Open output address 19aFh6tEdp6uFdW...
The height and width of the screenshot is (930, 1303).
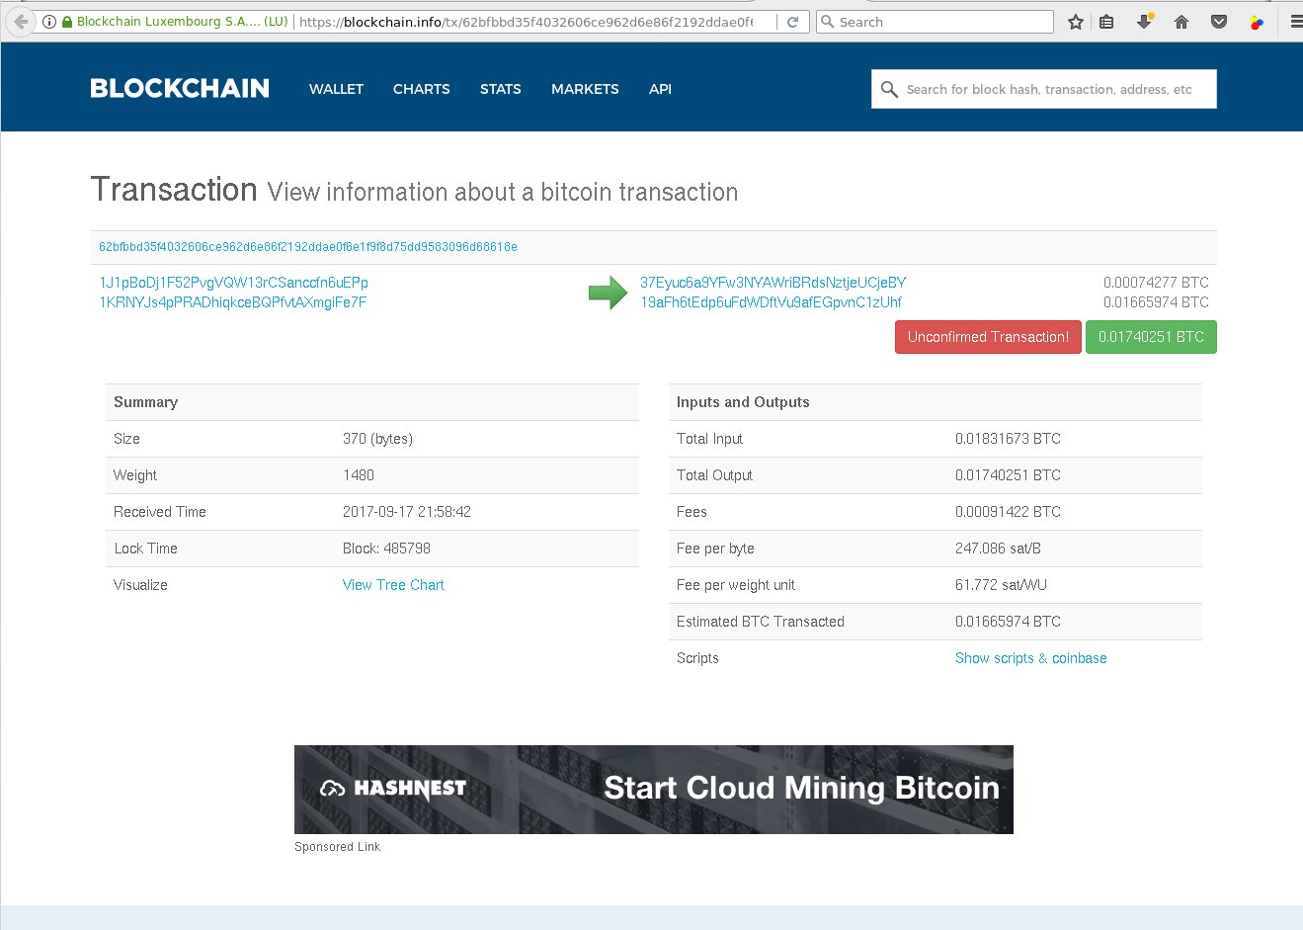pyautogui.click(x=771, y=302)
